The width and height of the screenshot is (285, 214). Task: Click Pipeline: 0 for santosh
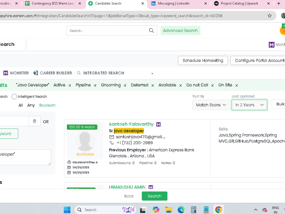[x=148, y=163]
